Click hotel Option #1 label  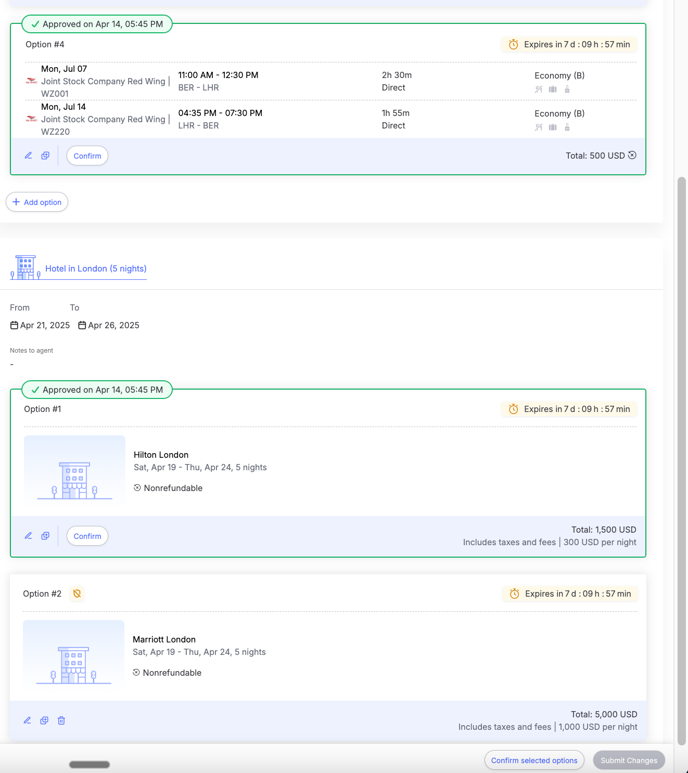click(43, 409)
